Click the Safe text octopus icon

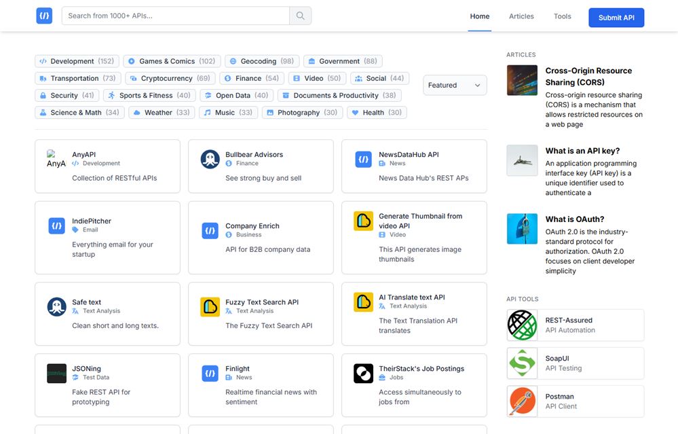[56, 307]
